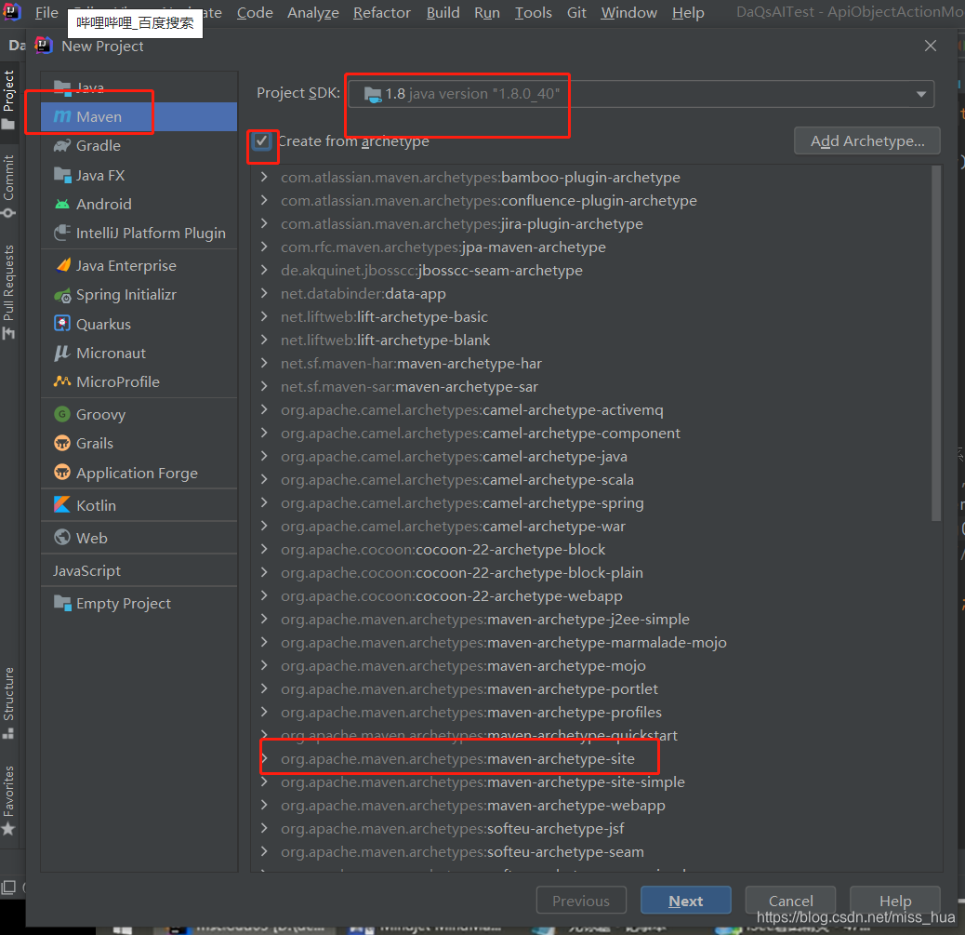This screenshot has width=965, height=935.
Task: Pick the Empty Project folder icon
Action: pos(62,603)
